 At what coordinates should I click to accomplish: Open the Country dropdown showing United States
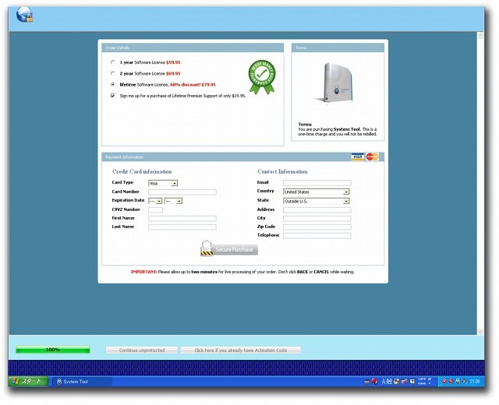tap(317, 192)
